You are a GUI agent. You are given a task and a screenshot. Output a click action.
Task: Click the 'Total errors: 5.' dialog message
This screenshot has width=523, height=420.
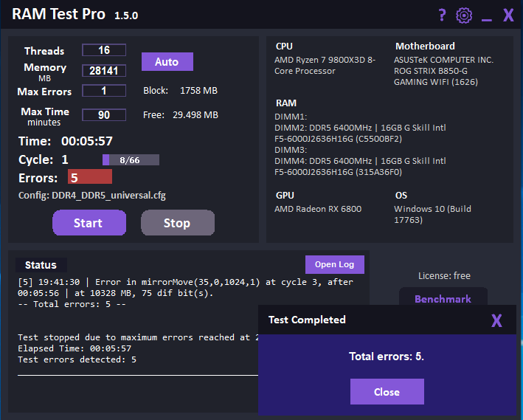(387, 357)
